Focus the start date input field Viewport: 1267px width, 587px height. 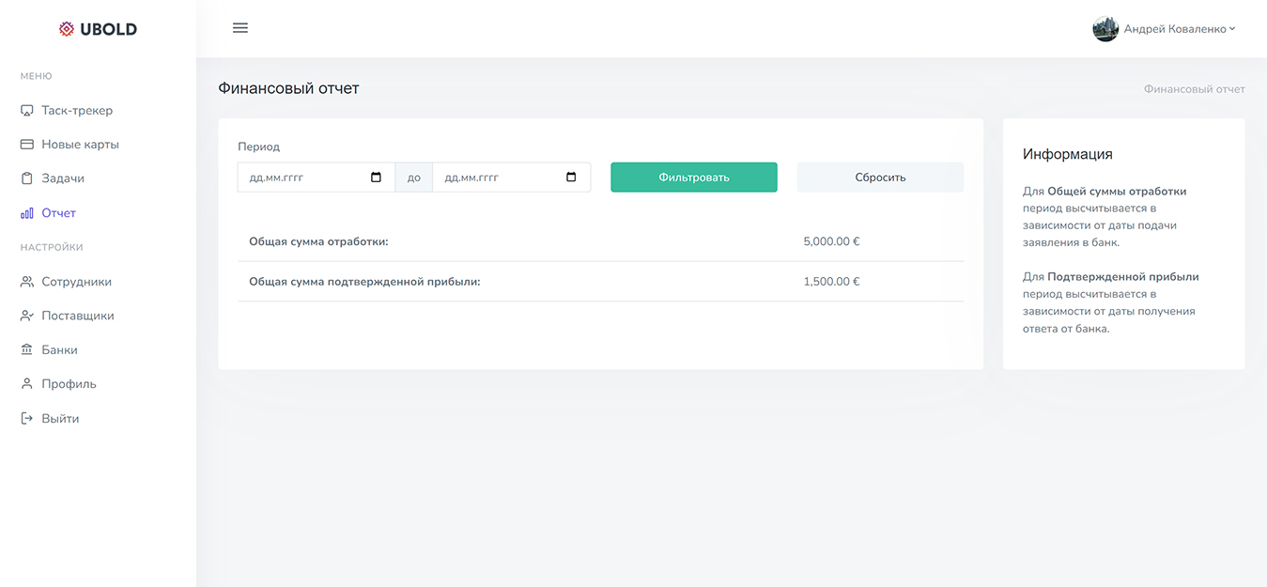[x=301, y=178]
